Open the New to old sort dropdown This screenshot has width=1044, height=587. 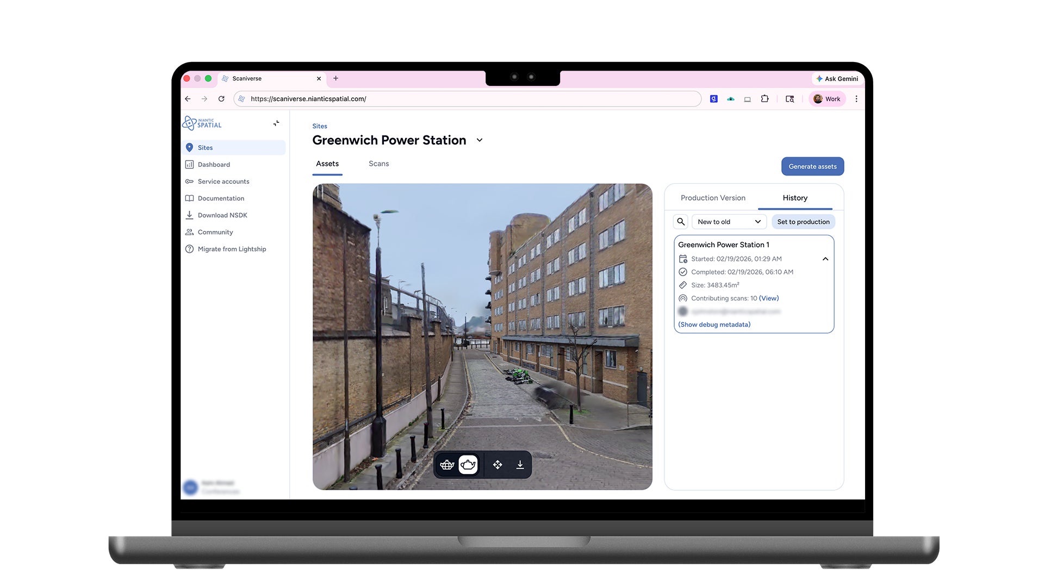click(729, 222)
